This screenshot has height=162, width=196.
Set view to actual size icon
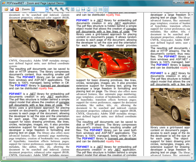coord(72,9)
